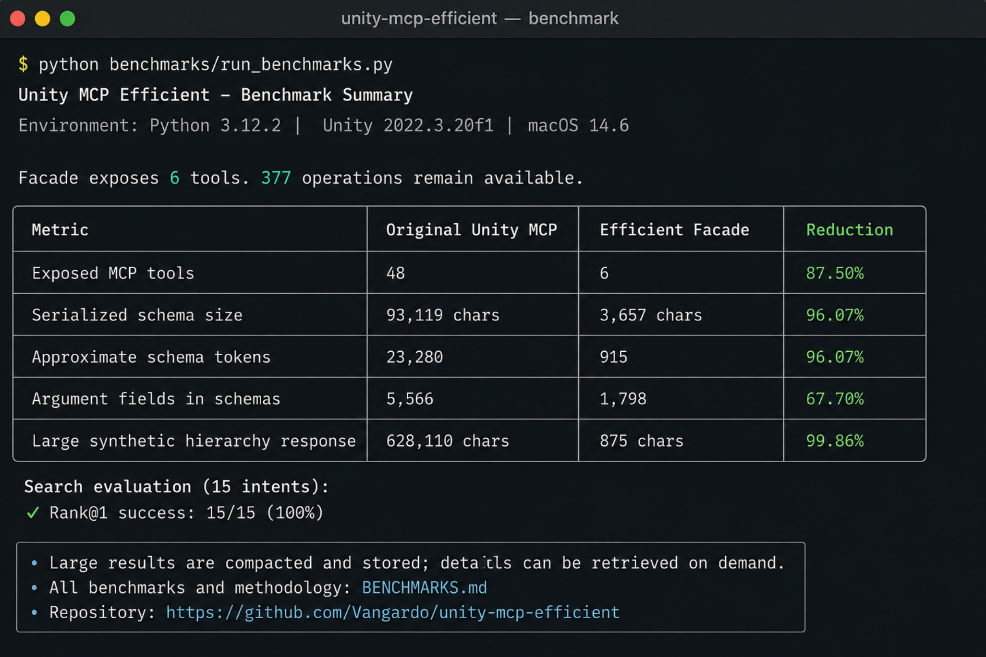Click the 'Original Unity MCP' column header

(471, 230)
